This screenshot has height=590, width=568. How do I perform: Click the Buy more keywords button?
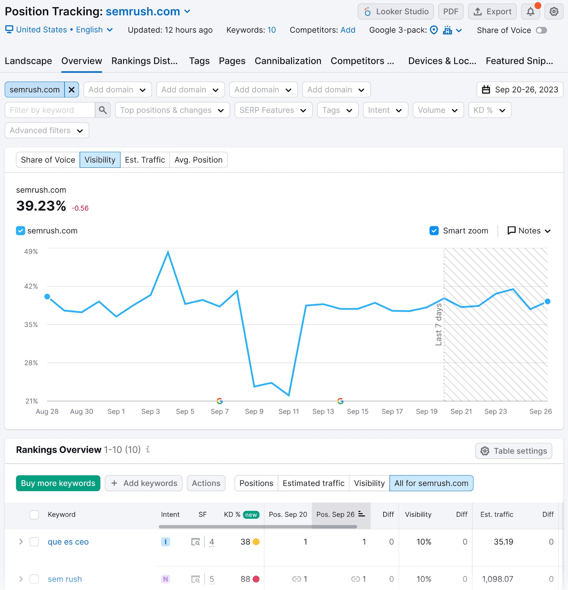(x=58, y=483)
